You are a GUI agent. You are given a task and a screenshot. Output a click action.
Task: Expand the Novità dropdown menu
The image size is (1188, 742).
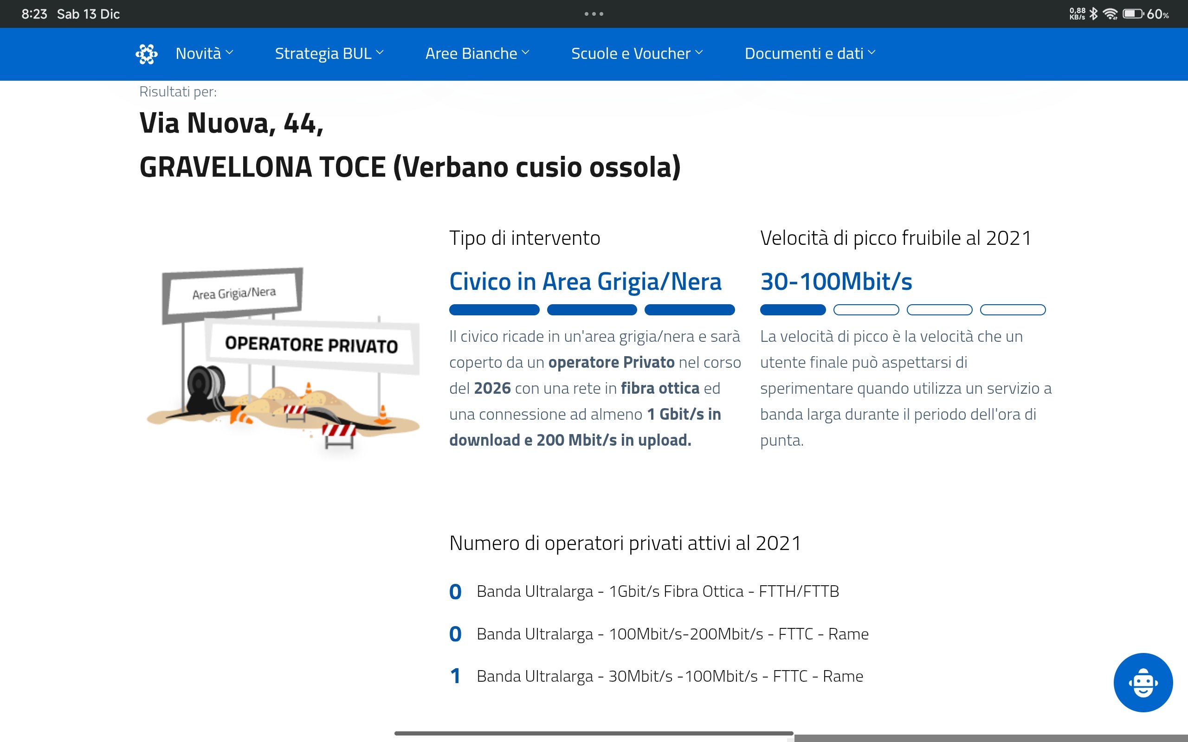tap(204, 53)
